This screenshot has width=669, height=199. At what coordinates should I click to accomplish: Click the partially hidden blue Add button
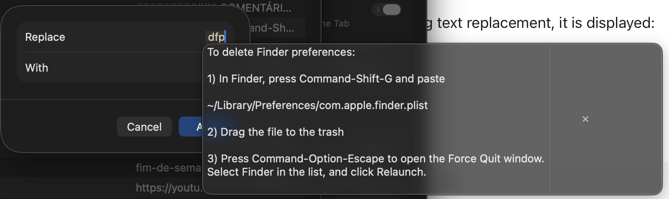coord(190,127)
